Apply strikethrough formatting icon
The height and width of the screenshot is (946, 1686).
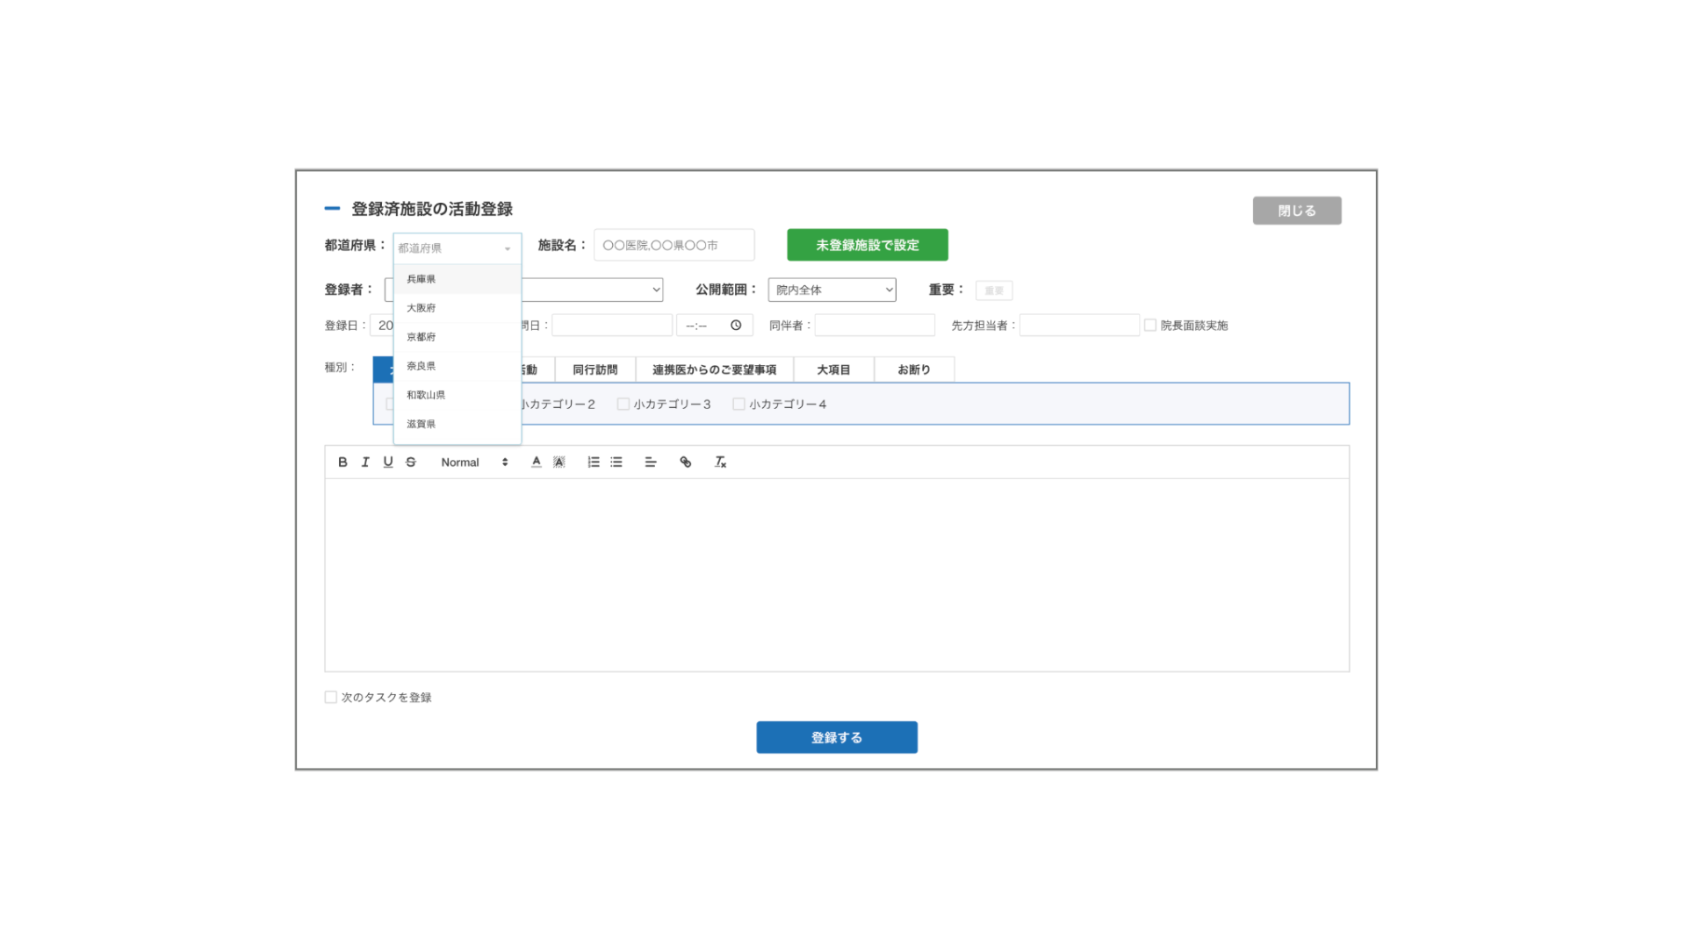[x=411, y=462]
